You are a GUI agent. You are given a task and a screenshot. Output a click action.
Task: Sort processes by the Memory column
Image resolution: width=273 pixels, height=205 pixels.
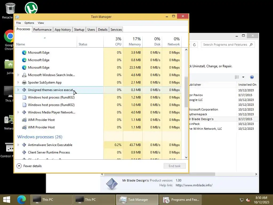click(x=133, y=42)
